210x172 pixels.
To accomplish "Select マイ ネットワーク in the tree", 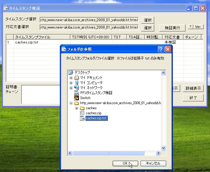I will [91, 88].
